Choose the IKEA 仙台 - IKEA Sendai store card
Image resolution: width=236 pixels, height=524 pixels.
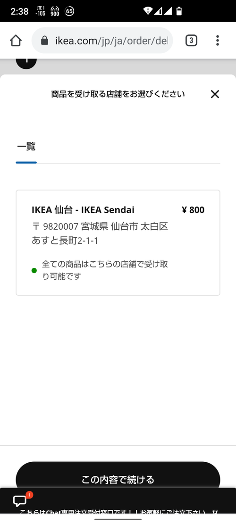[118, 242]
